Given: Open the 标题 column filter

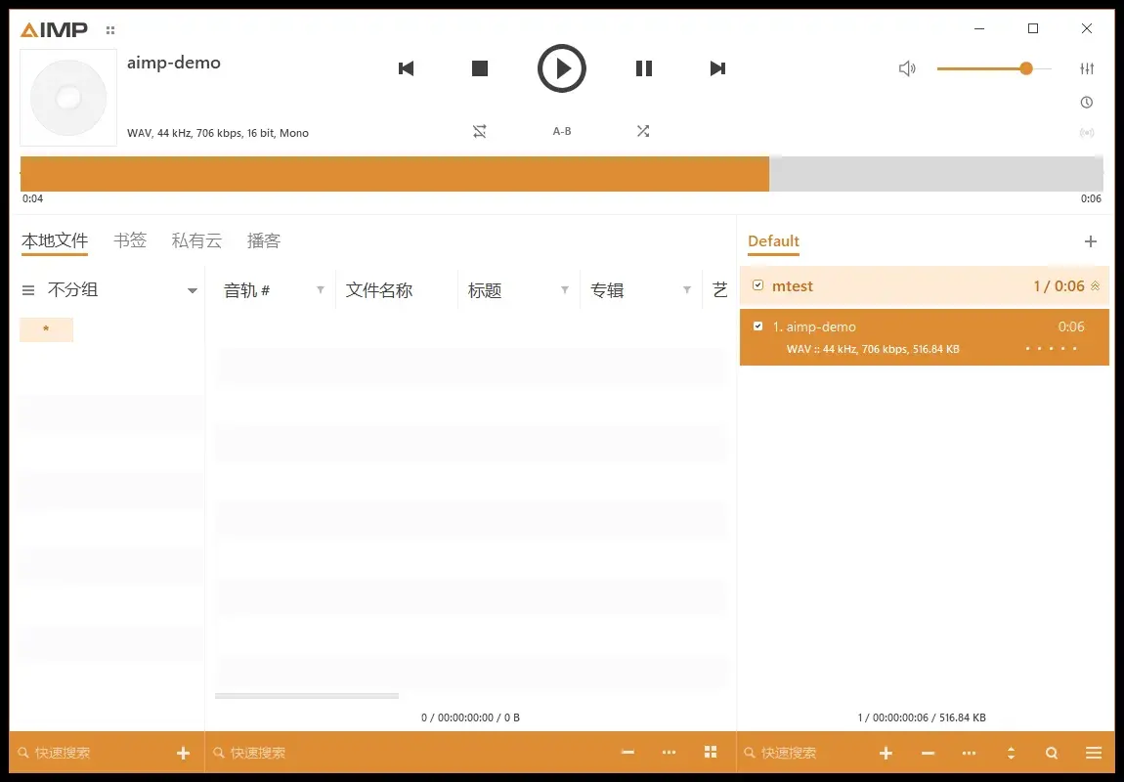Looking at the screenshot, I should (565, 289).
